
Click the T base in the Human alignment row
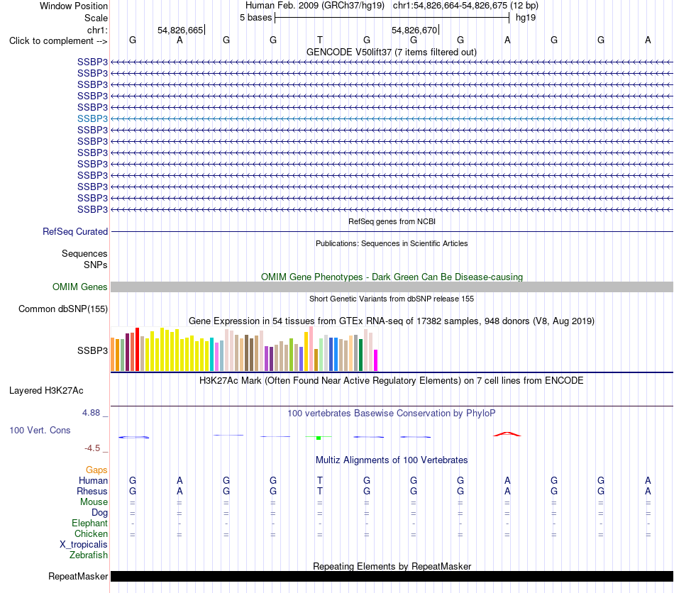320,480
